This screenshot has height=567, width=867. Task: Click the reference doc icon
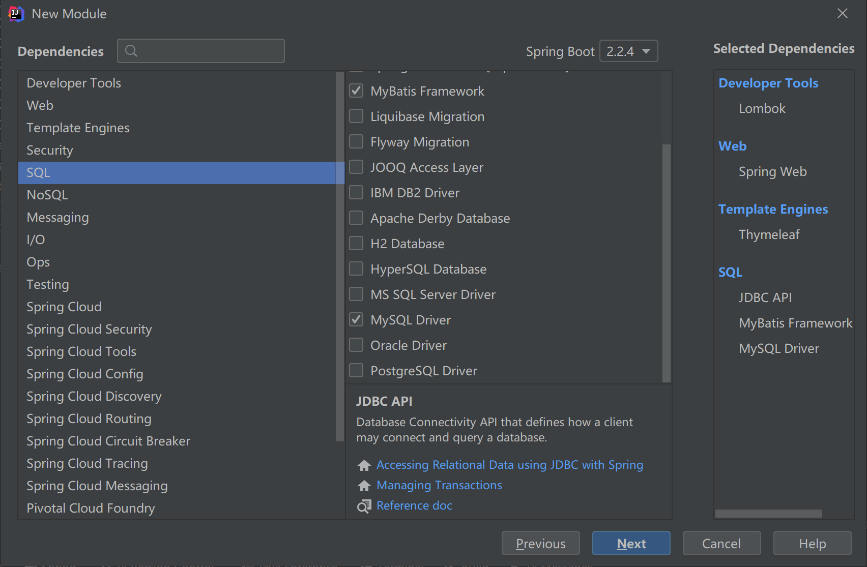coord(364,506)
